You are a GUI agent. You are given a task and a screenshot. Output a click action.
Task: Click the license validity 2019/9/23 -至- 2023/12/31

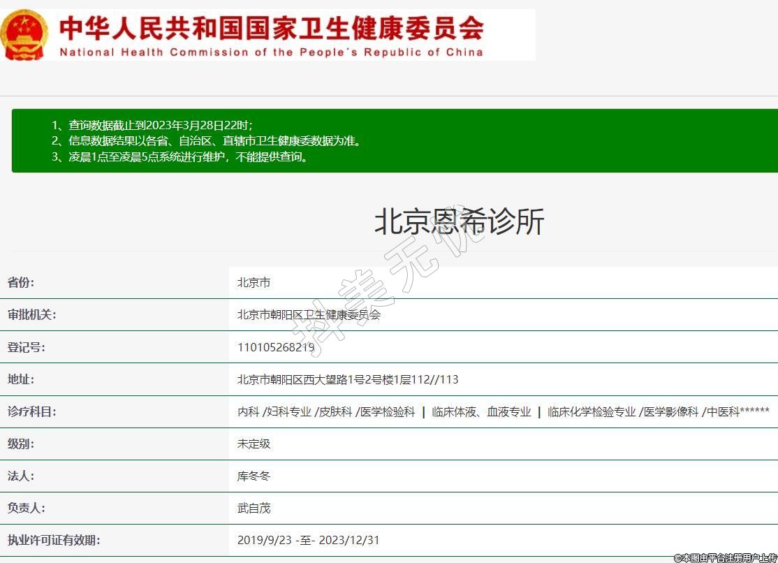[308, 540]
